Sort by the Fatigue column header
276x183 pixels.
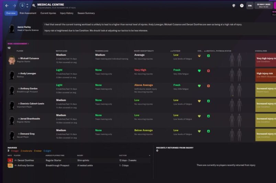point(176,51)
